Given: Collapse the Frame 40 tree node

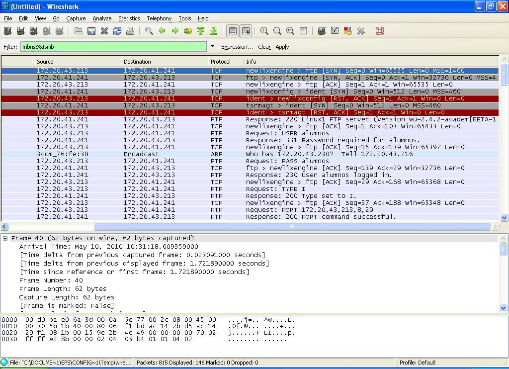Looking at the screenshot, I should click(x=5, y=238).
